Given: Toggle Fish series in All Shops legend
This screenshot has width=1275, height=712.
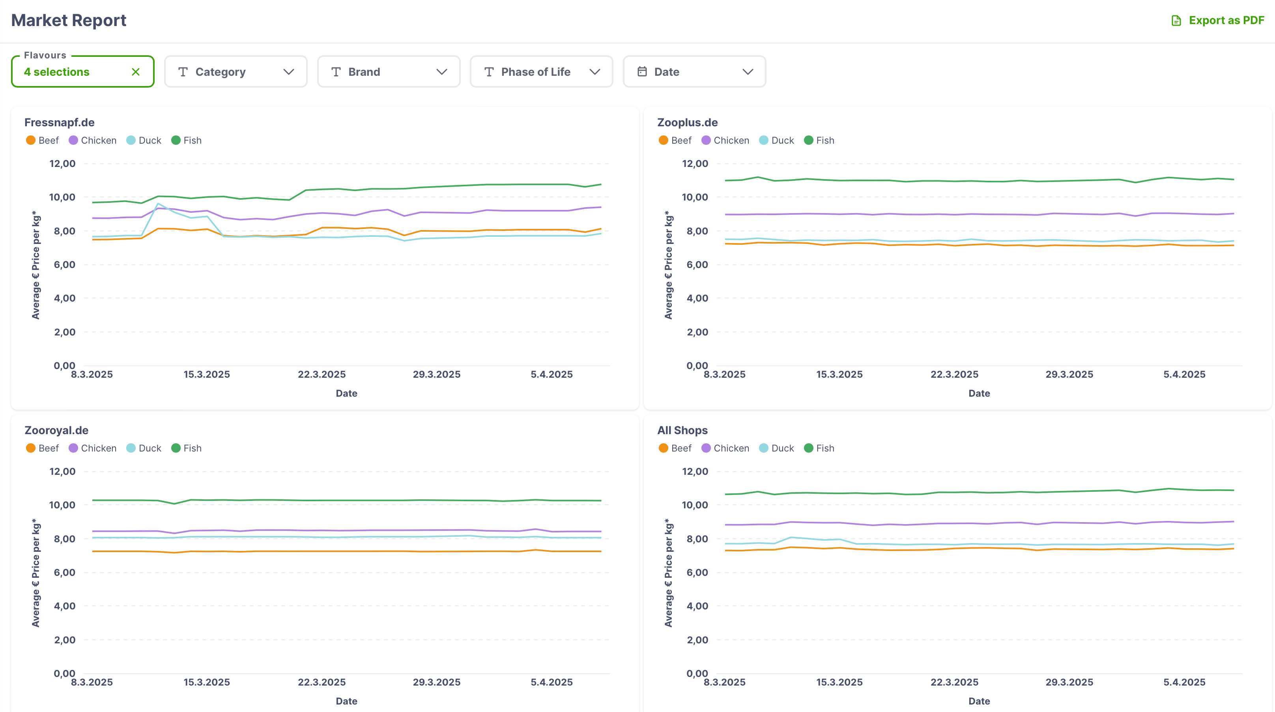Looking at the screenshot, I should (824, 448).
